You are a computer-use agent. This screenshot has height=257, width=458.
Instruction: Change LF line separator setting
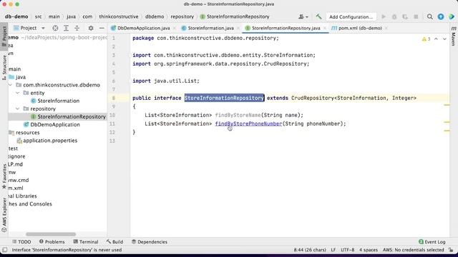point(333,250)
